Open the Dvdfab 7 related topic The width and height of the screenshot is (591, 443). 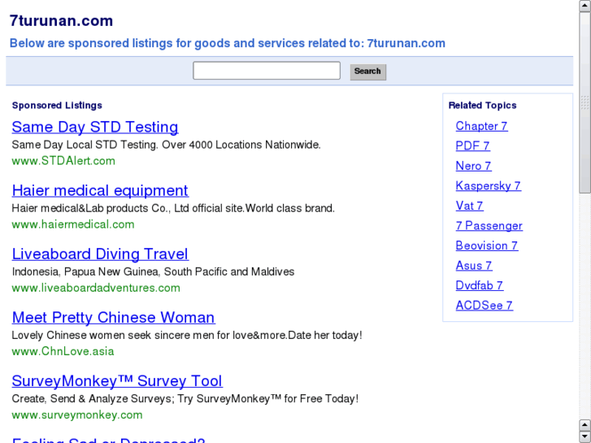pos(479,286)
